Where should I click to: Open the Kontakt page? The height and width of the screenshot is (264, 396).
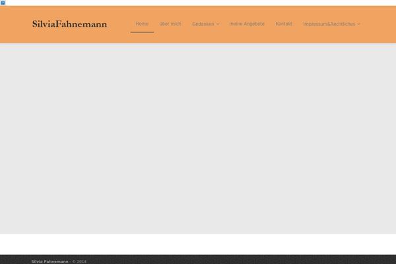[284, 24]
